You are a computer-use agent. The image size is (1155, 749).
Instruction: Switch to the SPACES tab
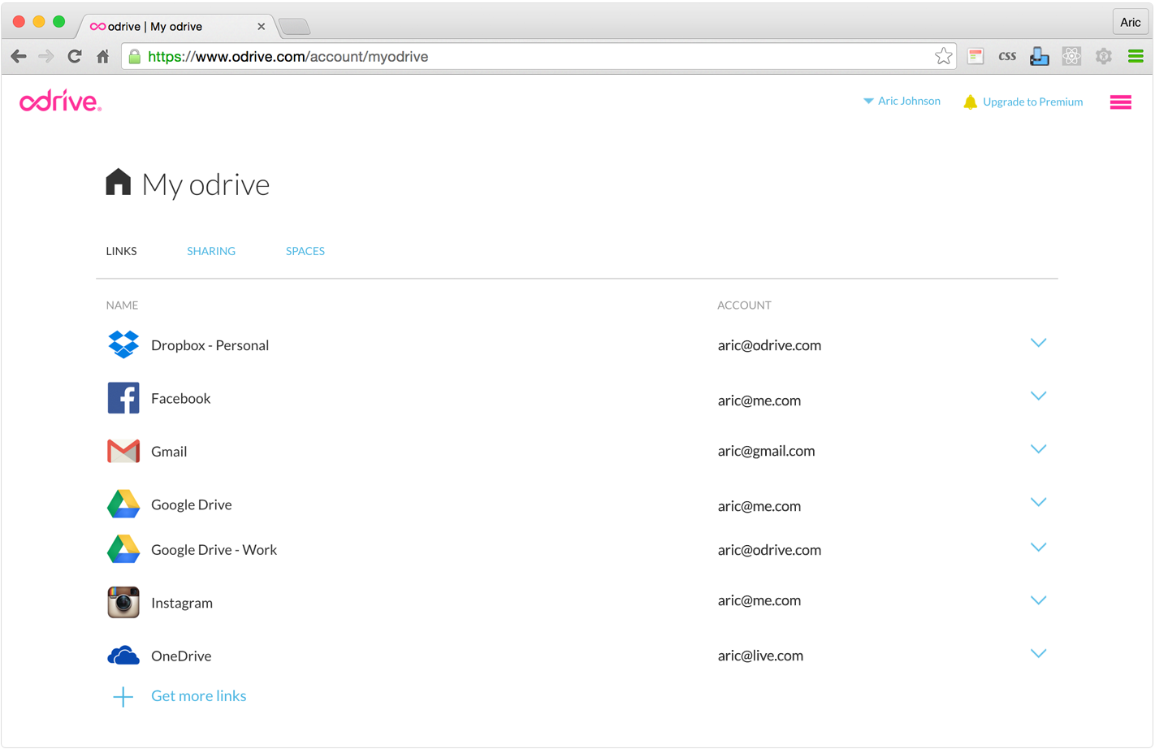pos(305,251)
